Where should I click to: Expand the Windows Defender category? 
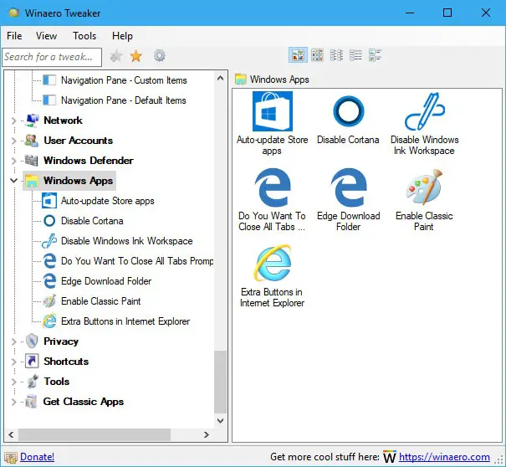(13, 161)
